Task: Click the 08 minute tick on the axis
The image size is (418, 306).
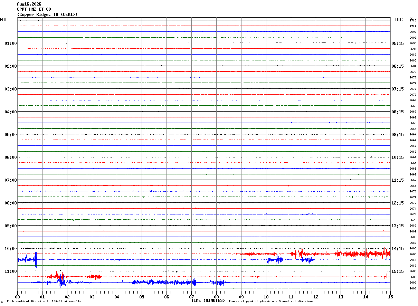Action: point(217,297)
